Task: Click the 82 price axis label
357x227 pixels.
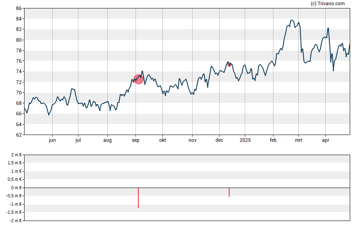Action: pyautogui.click(x=19, y=29)
